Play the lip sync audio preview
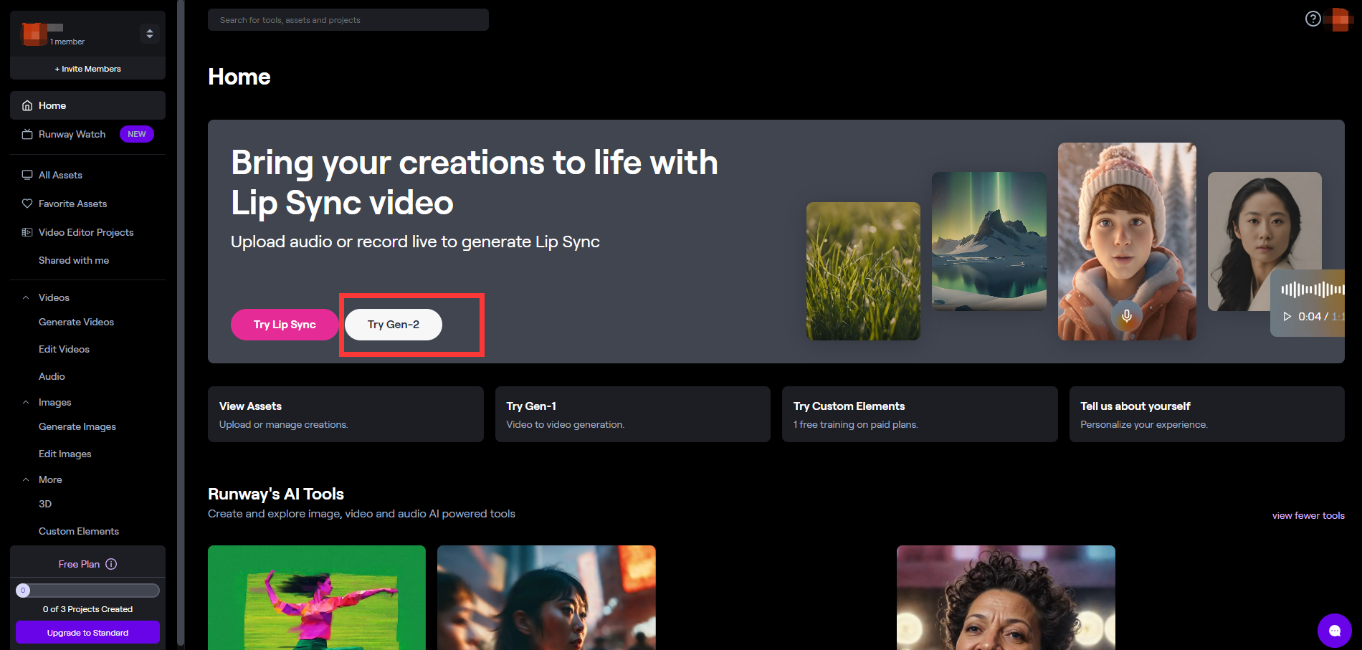This screenshot has width=1362, height=650. (1287, 316)
